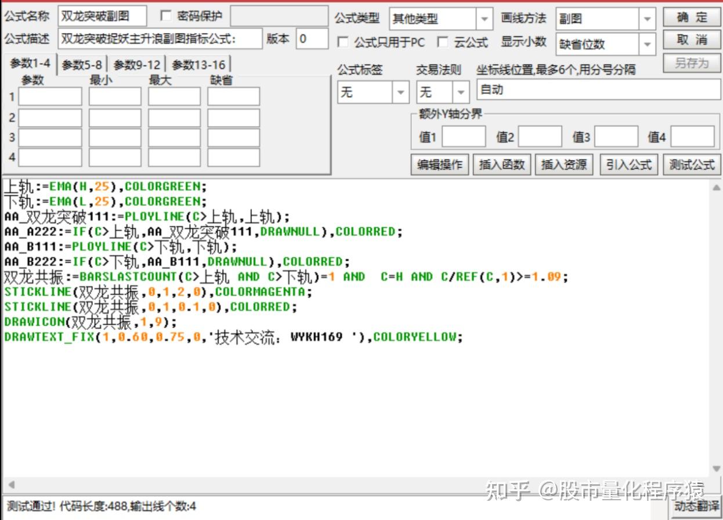Click code line 下轨:=EMA(L,25)
Image resolution: width=723 pixels, height=520 pixels.
pos(106,202)
